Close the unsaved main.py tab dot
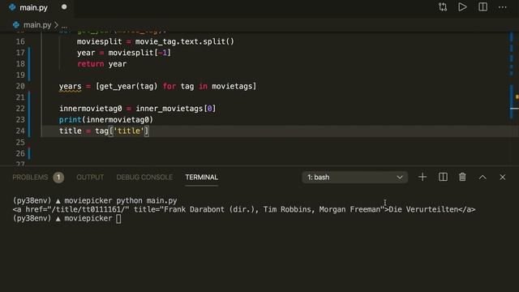This screenshot has width=519, height=292. [x=64, y=7]
